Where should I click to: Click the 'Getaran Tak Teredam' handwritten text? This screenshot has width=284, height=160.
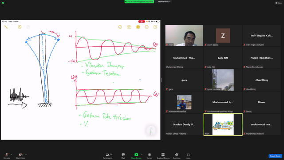106,116
